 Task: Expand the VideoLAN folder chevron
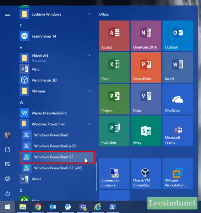pos(90,55)
